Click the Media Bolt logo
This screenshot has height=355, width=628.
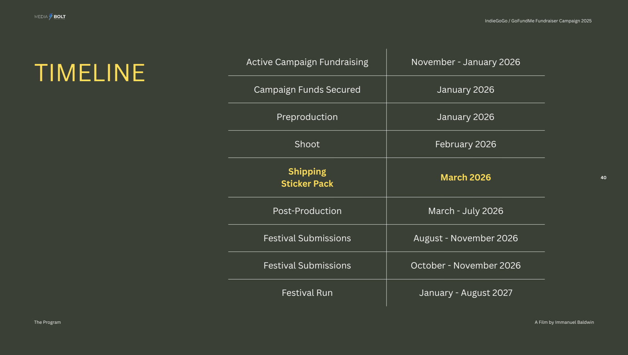tap(50, 17)
